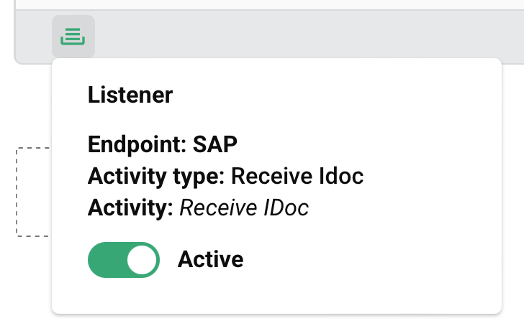Click the "Receive Idoc" activity type value
The image size is (524, 326).
pos(298,176)
